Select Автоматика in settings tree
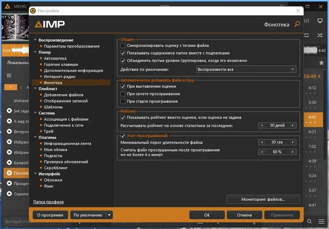This screenshot has width=329, height=229. [55, 58]
